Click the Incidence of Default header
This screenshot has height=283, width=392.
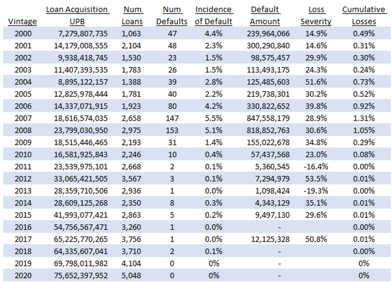click(x=213, y=15)
